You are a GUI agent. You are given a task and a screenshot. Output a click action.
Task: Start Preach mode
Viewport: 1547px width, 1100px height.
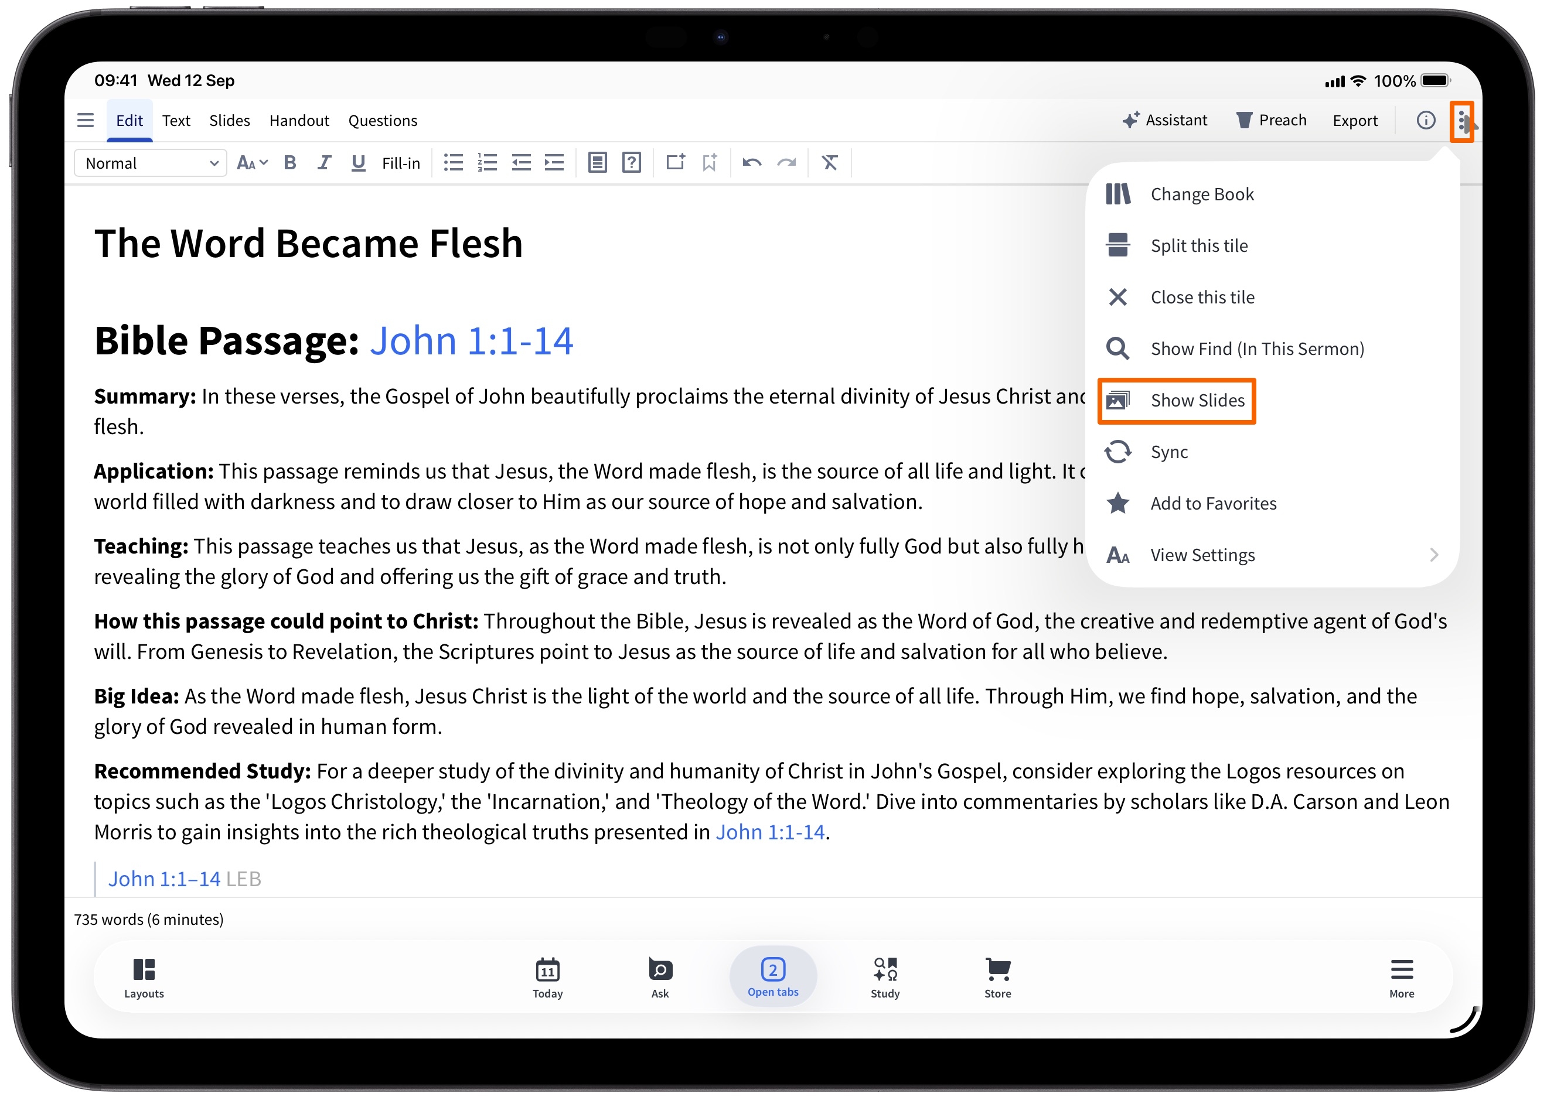pos(1271,121)
